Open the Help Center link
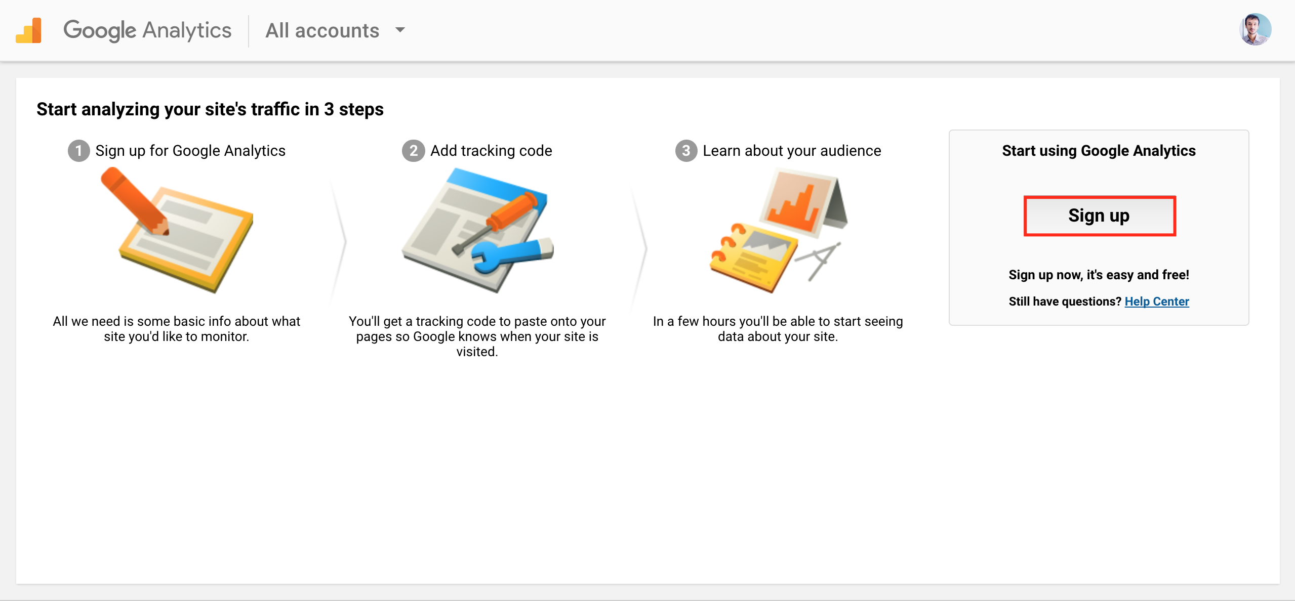This screenshot has width=1295, height=601. coord(1156,302)
